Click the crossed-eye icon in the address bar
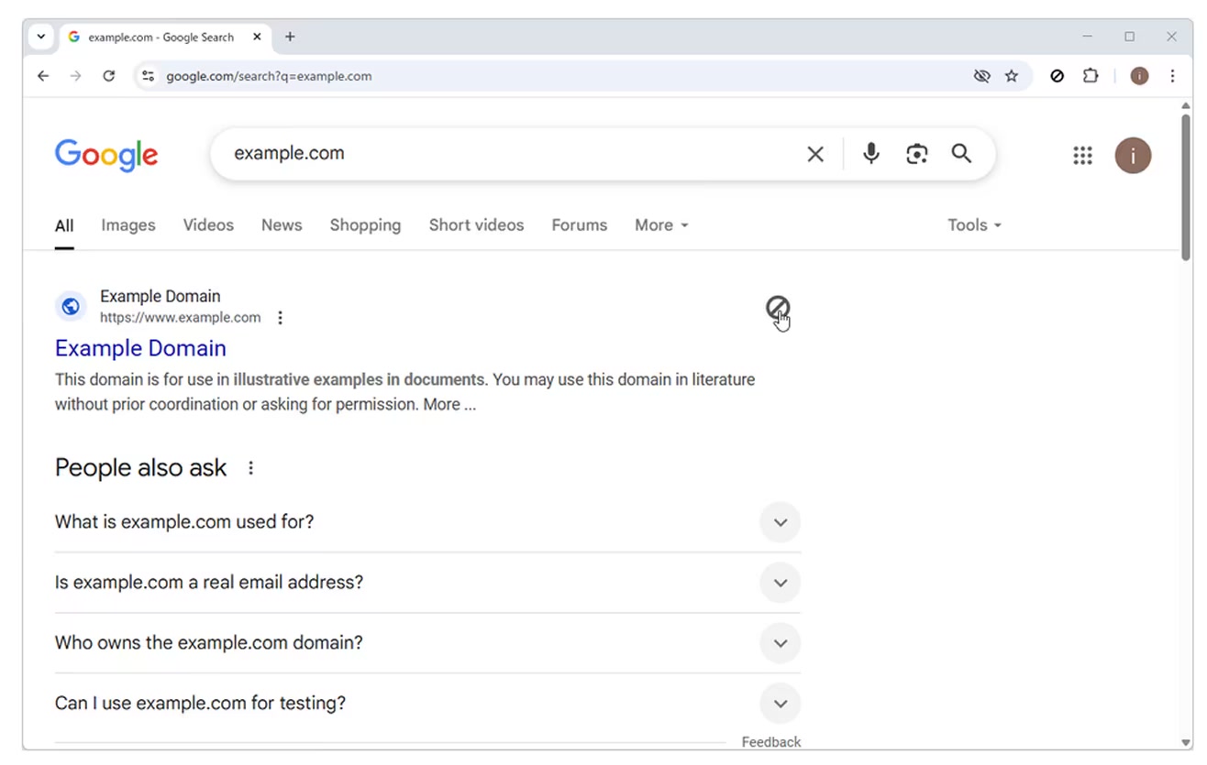The image size is (1207, 765). click(x=981, y=76)
